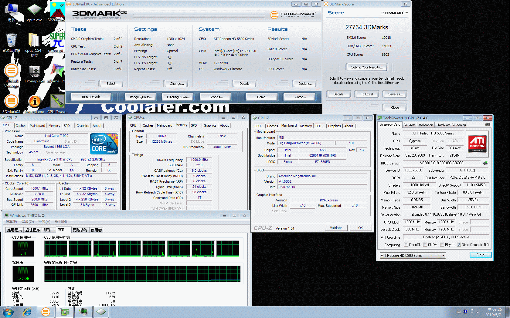Click the GPU-Z screenshot camera icon
The image size is (510, 318).
488,124
